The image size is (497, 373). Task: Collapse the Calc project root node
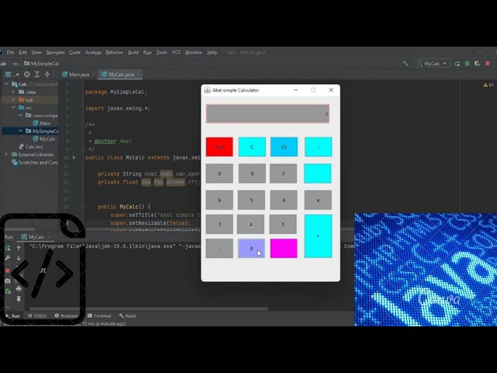6,84
